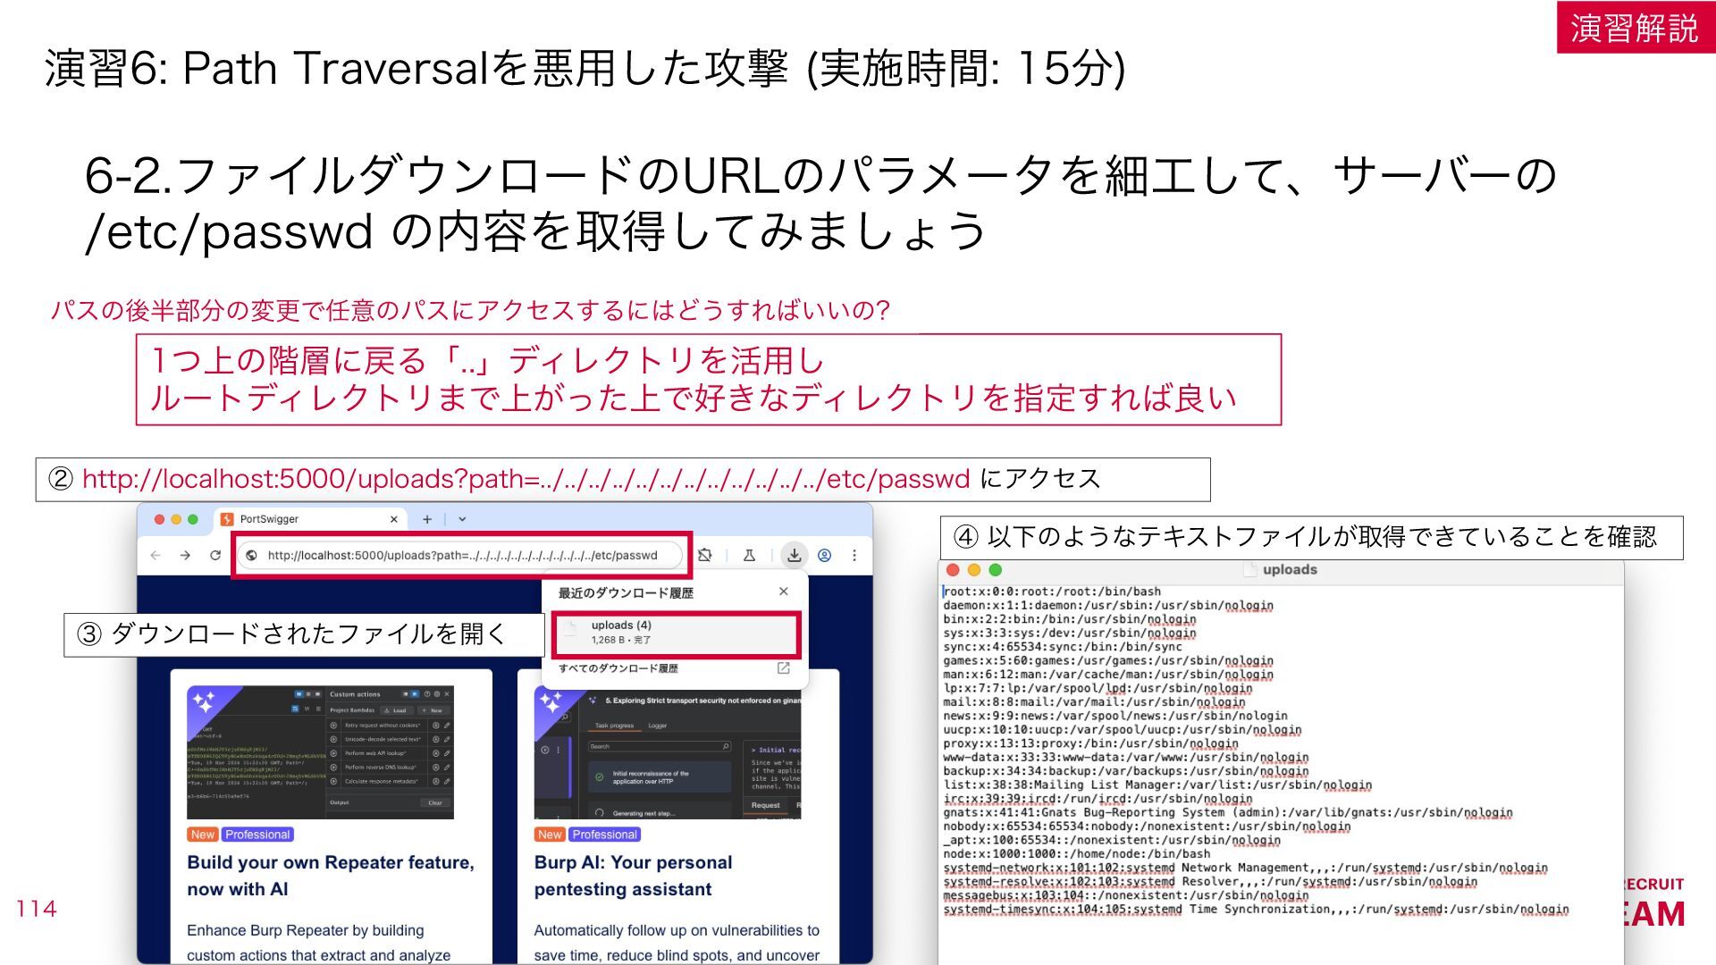Open the profile avatar icon in Chrome
This screenshot has width=1716, height=965.
tap(825, 555)
